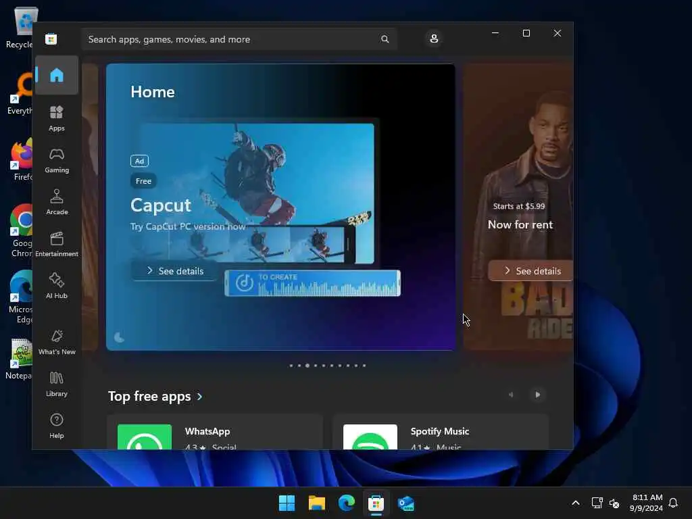Image resolution: width=692 pixels, height=519 pixels.
Task: Open Help in Store sidebar
Action: [57, 426]
